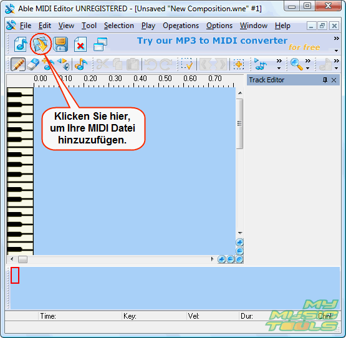
Task: Pin the Track Editor panel
Action: pos(325,80)
